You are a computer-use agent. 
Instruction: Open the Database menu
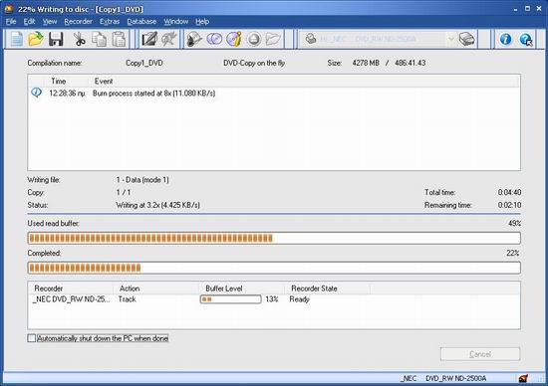coord(141,22)
